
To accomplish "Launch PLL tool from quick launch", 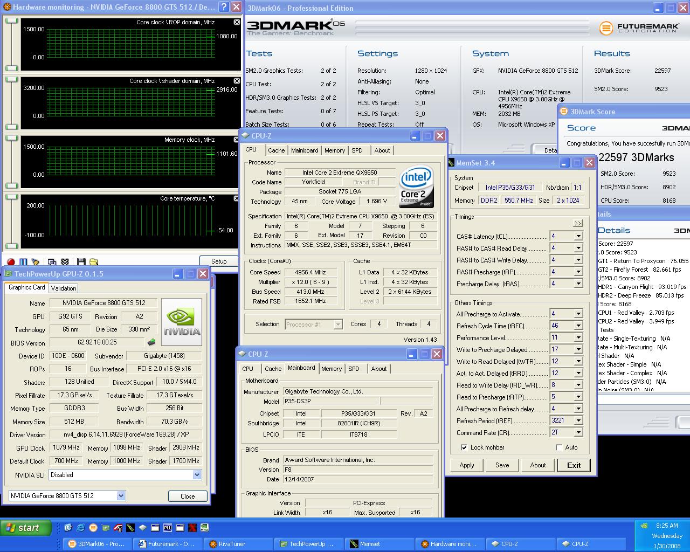I will pos(168,528).
